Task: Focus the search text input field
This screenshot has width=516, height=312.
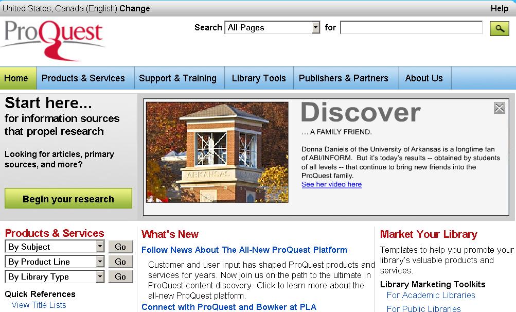Action: 412,27
